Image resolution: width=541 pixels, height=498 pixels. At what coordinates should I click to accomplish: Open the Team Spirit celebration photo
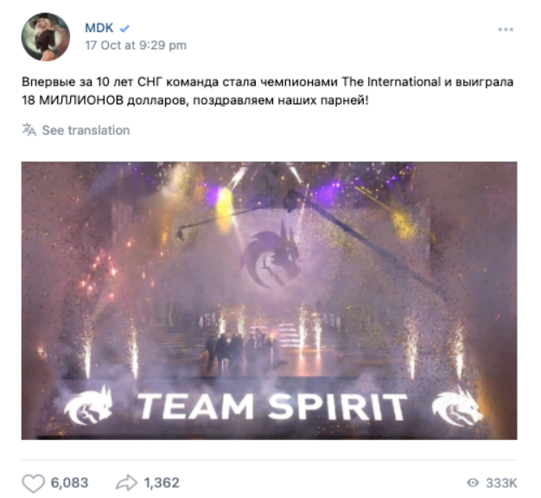tap(269, 300)
